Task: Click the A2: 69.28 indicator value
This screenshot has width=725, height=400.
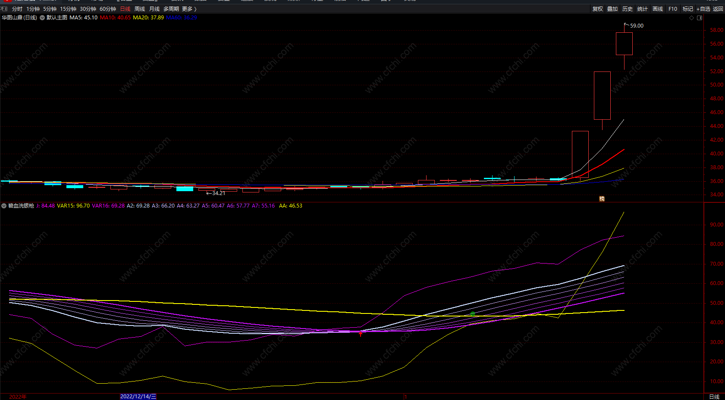Action: click(138, 206)
